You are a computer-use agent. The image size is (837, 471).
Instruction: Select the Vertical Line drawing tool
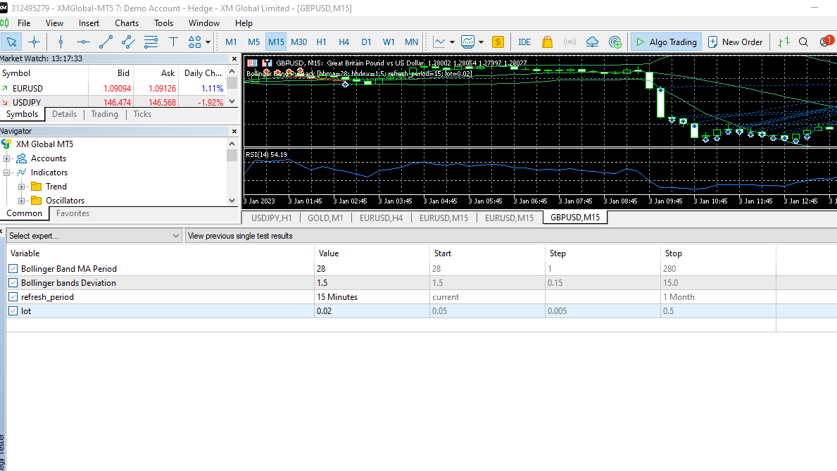coord(61,42)
